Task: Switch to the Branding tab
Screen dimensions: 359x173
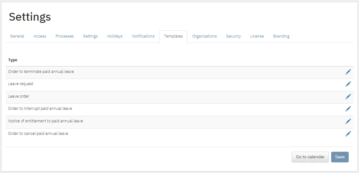Action: 281,36
